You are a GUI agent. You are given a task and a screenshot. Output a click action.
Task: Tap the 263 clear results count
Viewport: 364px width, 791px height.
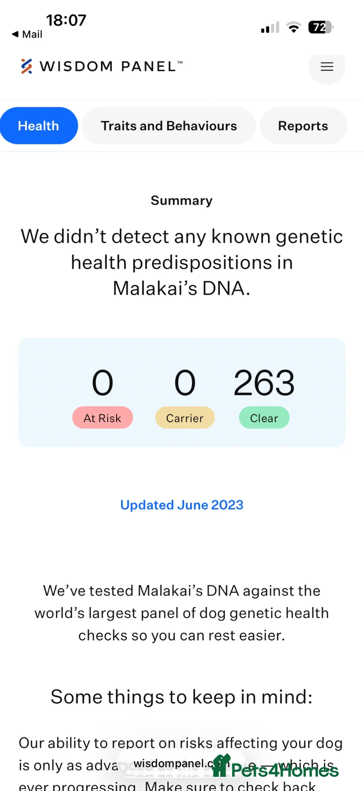[x=264, y=383]
